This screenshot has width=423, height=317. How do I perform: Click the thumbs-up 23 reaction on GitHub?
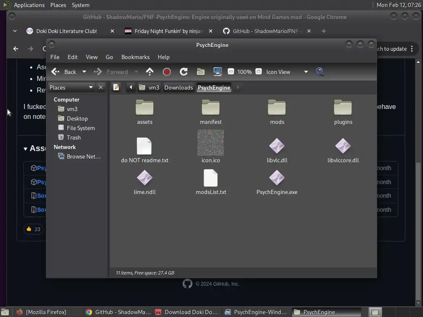tap(33, 229)
